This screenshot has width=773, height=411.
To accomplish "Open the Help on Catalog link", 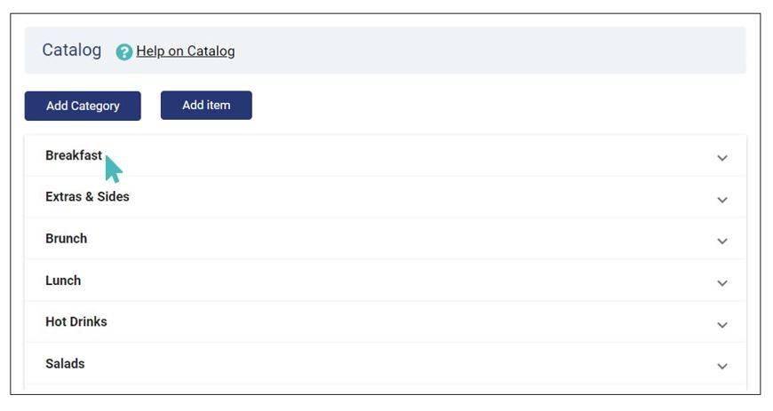I will [186, 51].
